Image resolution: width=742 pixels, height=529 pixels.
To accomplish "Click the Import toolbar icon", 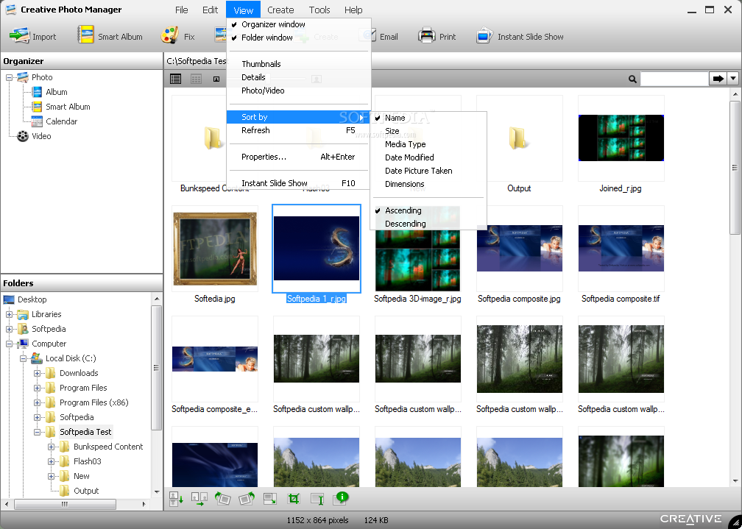I will [x=20, y=36].
